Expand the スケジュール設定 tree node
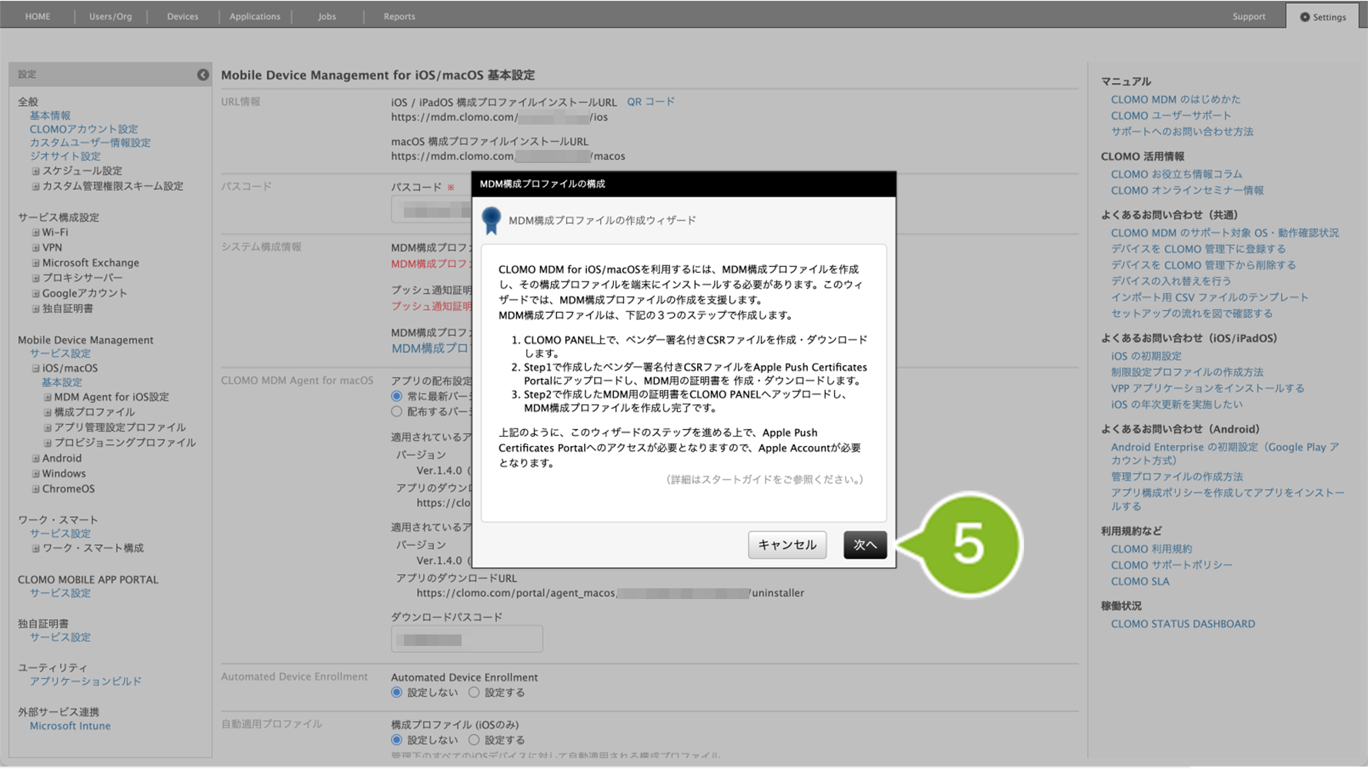This screenshot has width=1368, height=769. click(x=35, y=171)
